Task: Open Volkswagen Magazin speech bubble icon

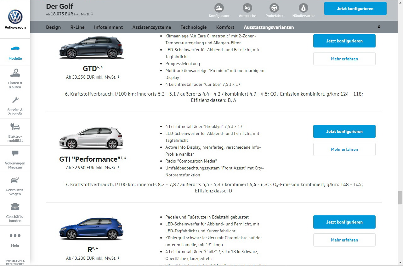Action: pos(15,153)
